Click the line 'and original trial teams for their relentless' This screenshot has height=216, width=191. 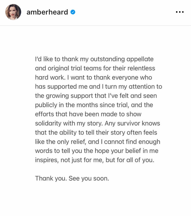click(x=95, y=68)
